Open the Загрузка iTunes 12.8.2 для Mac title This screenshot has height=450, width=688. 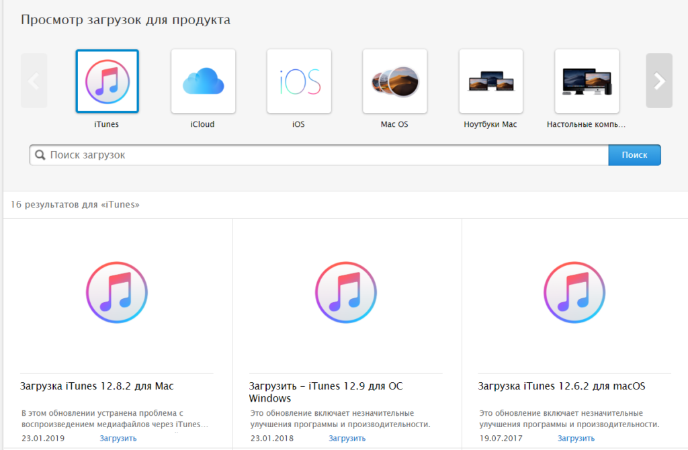(97, 386)
